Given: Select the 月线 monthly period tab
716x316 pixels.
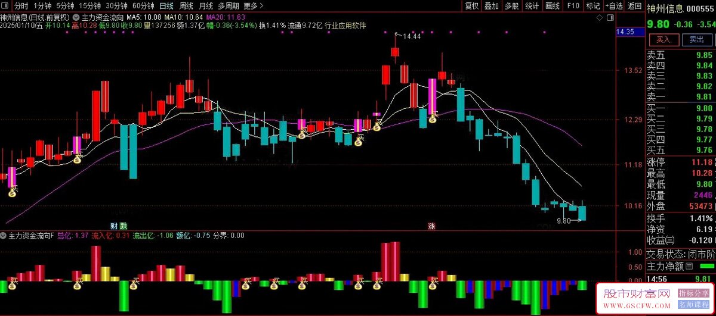Looking at the screenshot, I should [x=206, y=6].
